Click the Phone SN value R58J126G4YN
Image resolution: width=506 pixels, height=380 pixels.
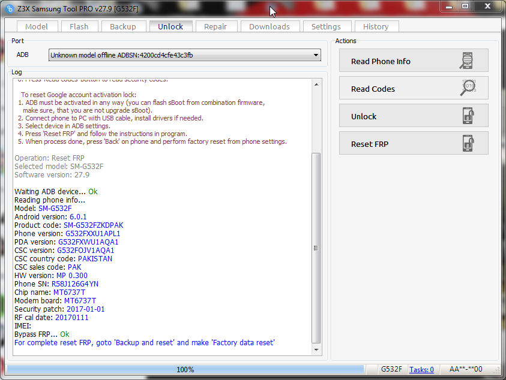pos(75,284)
